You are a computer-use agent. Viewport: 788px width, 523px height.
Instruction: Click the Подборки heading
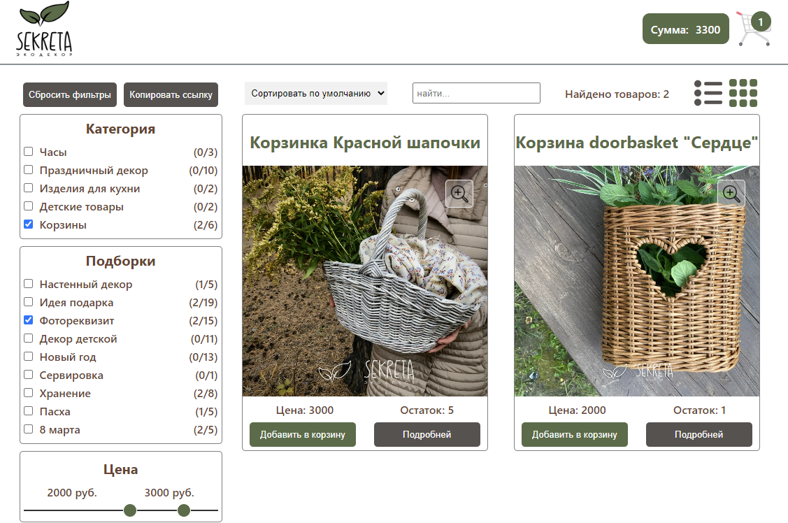(x=120, y=261)
